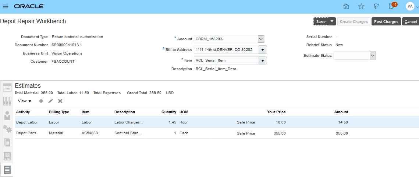This screenshot has width=419, height=188.
Task: Open the Item dropdown arrow
Action: (263, 61)
